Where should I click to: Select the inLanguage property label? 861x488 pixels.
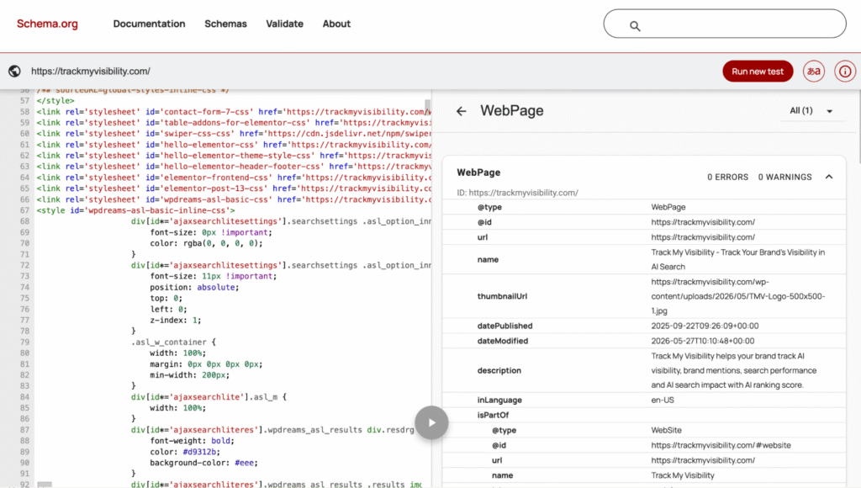499,400
